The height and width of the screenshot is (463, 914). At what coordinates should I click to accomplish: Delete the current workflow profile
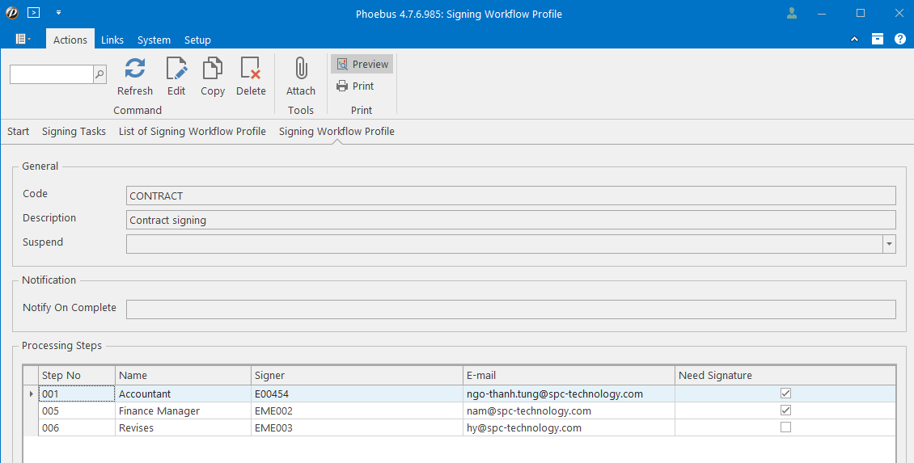pos(251,69)
